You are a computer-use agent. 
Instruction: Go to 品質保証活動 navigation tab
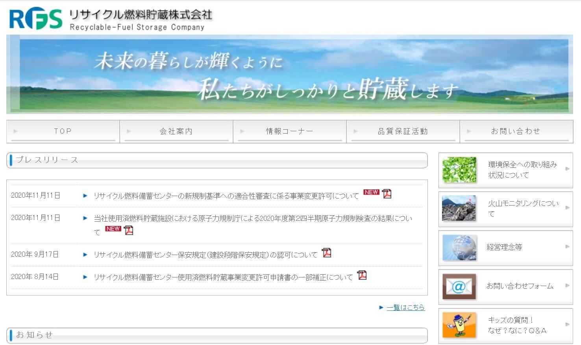[403, 131]
